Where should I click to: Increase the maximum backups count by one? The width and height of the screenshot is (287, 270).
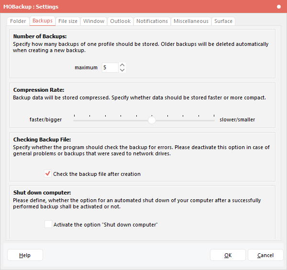pos(122,65)
